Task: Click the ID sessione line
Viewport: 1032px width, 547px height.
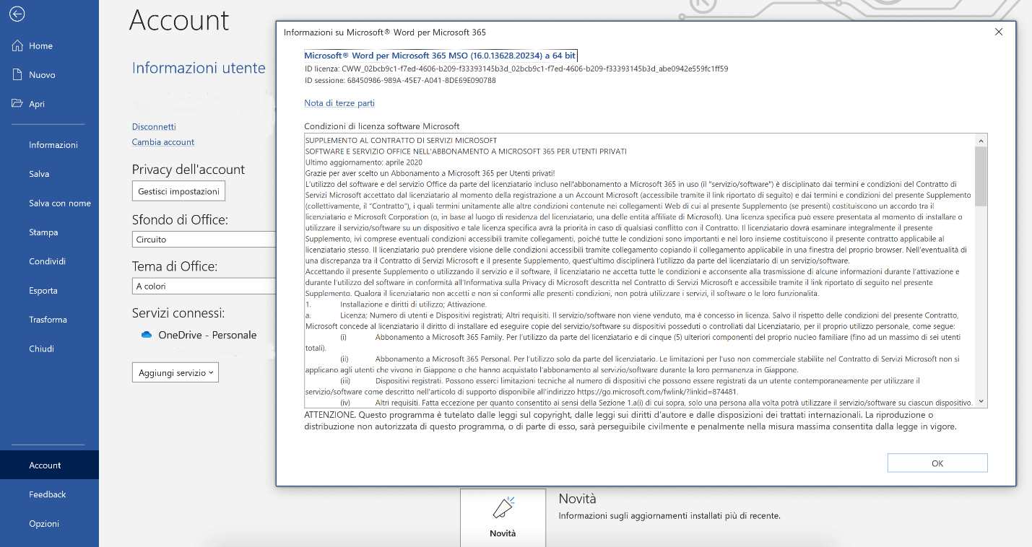Action: [x=400, y=80]
